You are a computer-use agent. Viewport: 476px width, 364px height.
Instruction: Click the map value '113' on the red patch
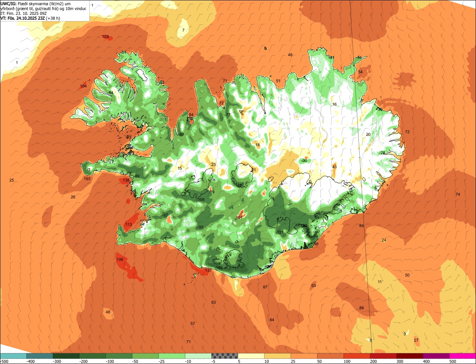coord(129,224)
